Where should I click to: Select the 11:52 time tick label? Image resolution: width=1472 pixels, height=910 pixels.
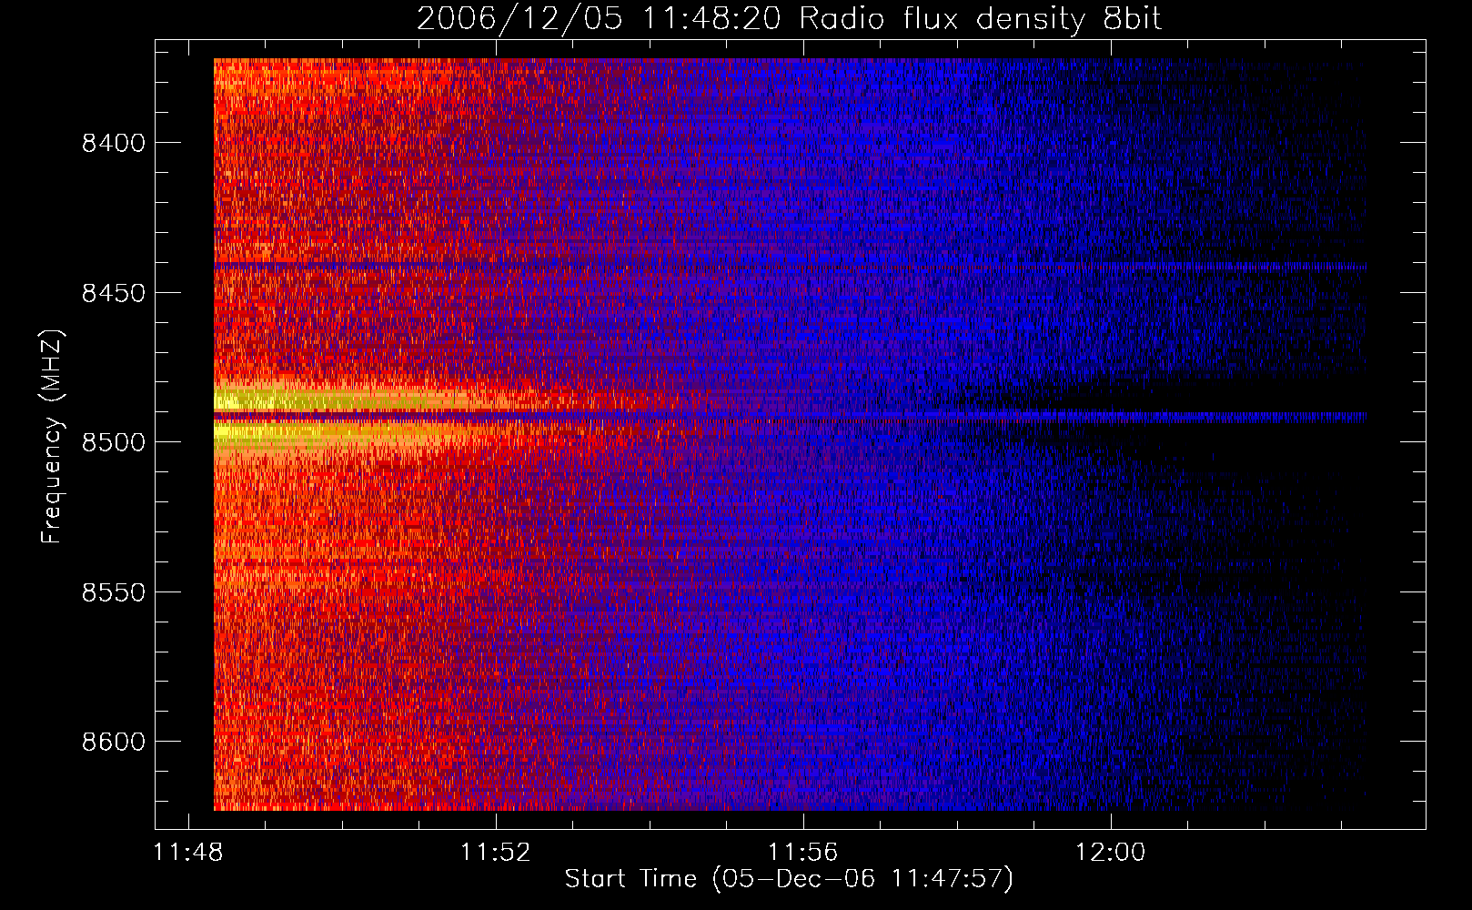tap(496, 853)
